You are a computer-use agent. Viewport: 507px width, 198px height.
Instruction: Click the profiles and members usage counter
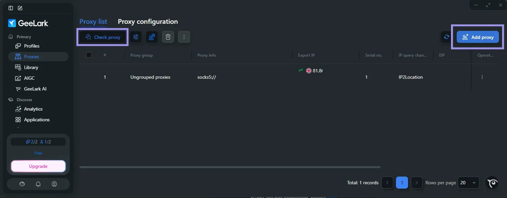coord(38,142)
